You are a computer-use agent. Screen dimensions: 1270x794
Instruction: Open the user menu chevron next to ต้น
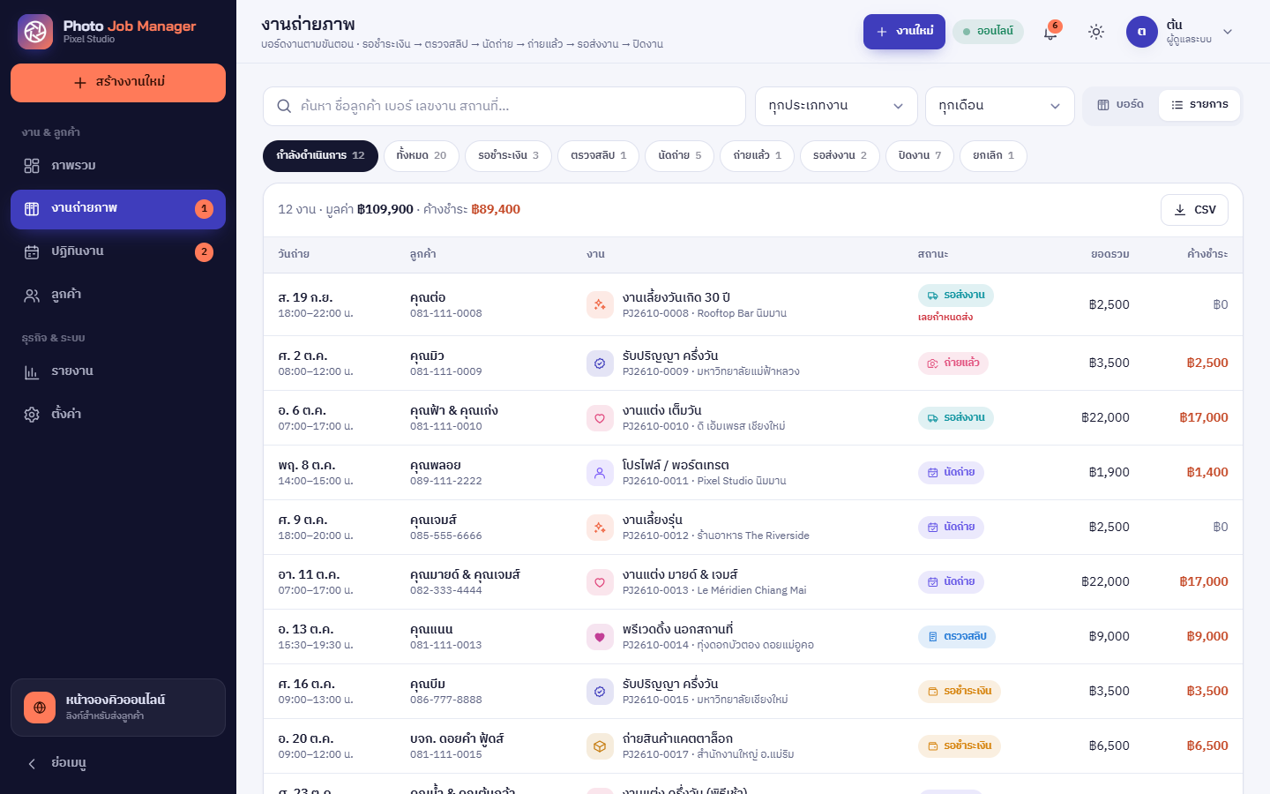[1228, 32]
